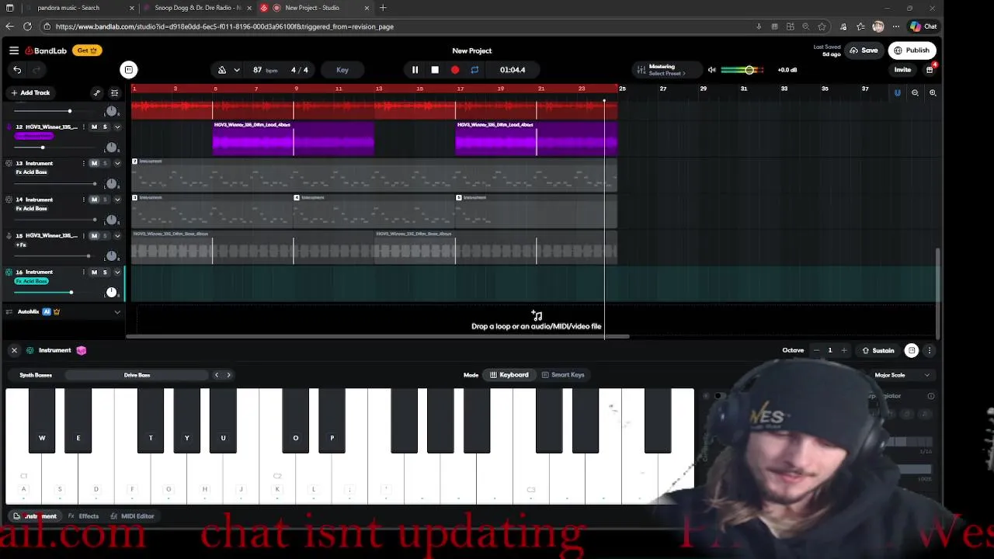Unmute track 15 HGV3_Winner
The height and width of the screenshot is (559, 994).
click(x=94, y=236)
